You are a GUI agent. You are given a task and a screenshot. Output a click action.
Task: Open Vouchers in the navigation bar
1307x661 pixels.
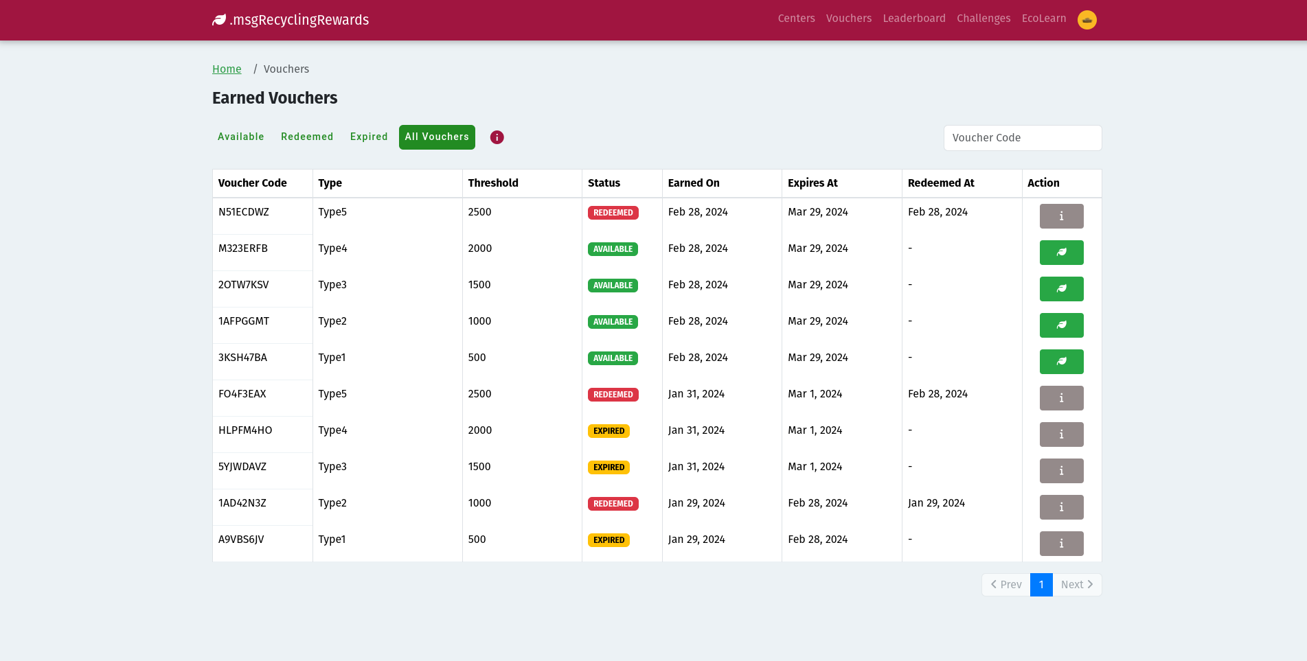coord(849,19)
